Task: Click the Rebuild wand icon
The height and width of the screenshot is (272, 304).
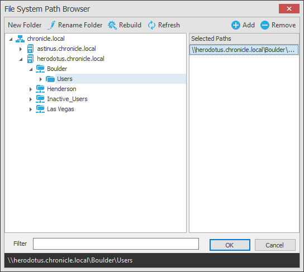Action: point(112,25)
